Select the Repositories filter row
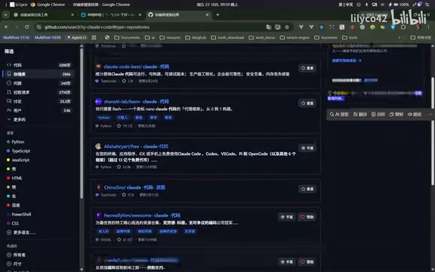 39,74
